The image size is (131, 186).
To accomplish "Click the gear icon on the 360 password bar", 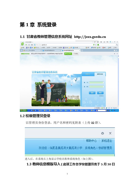I will [x=114, y=54].
